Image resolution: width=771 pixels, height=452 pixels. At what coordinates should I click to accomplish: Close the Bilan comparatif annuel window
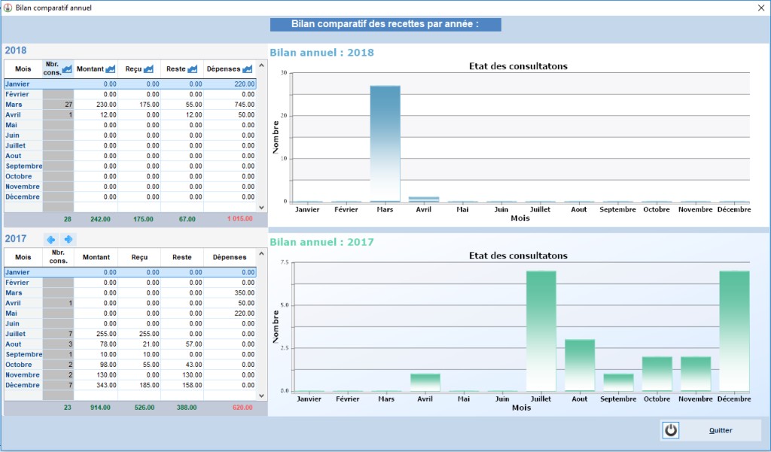(x=760, y=8)
